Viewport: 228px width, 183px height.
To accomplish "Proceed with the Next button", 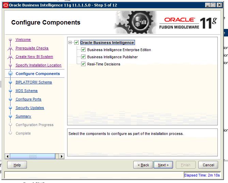I will click(x=163, y=165).
